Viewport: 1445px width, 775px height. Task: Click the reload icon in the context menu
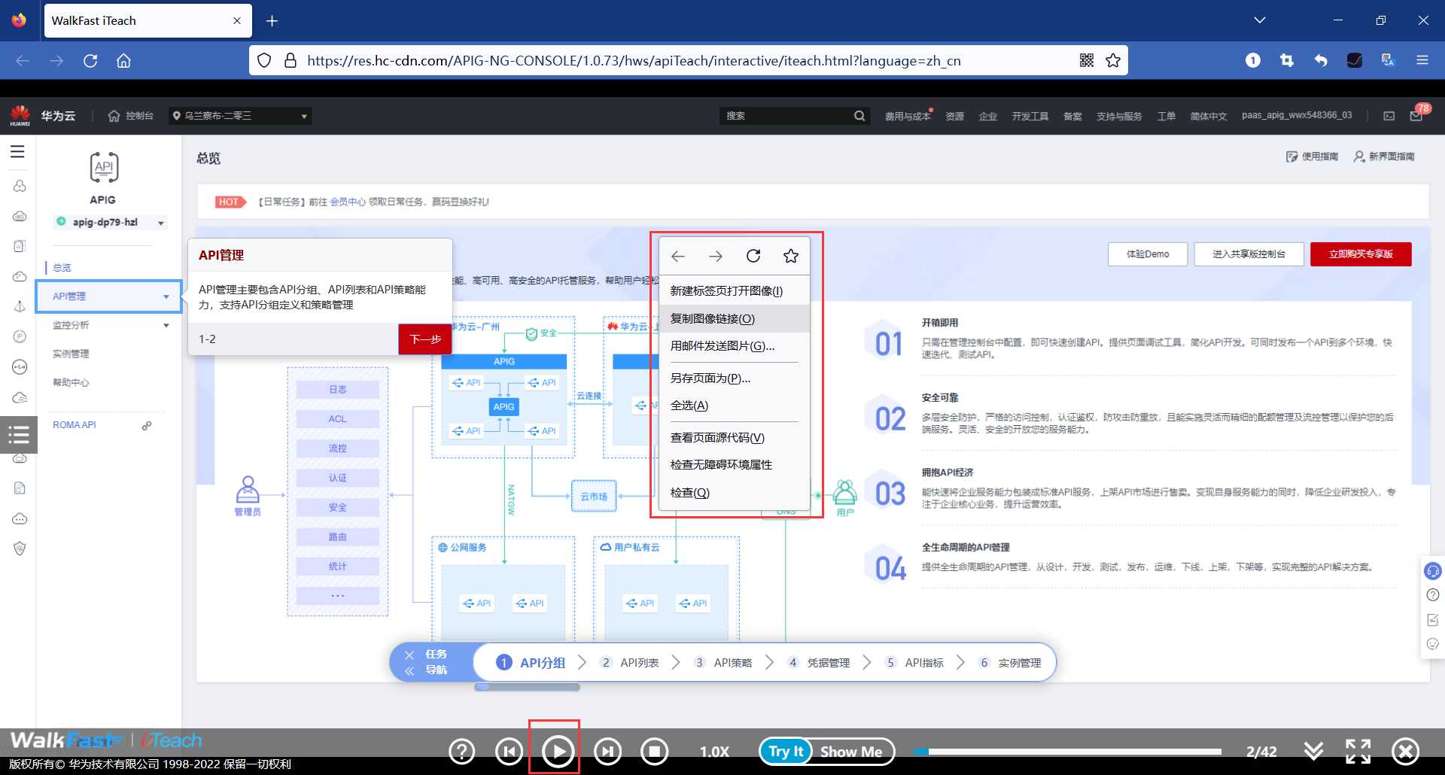tap(753, 256)
